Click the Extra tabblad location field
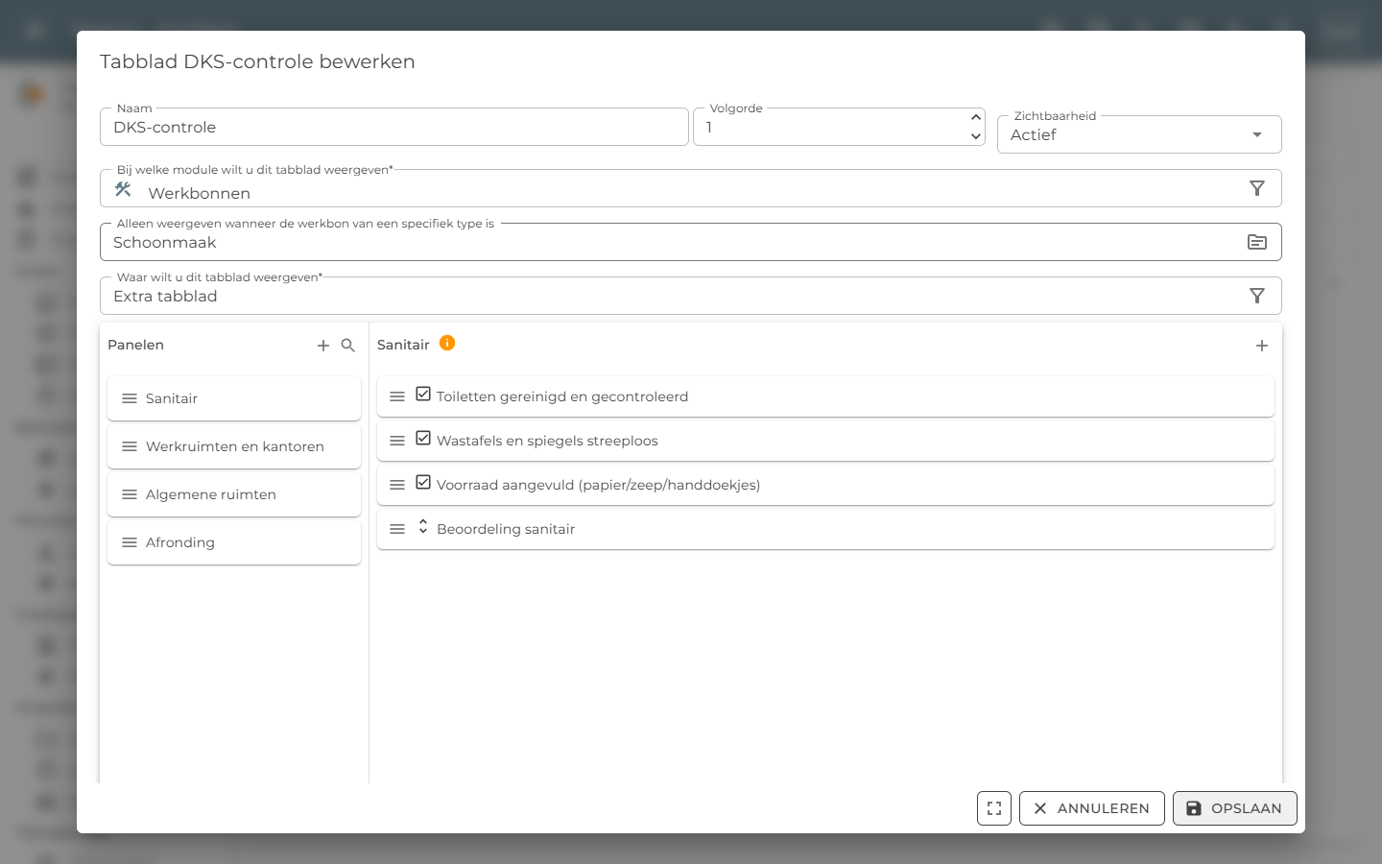The width and height of the screenshot is (1382, 864). coord(691,296)
